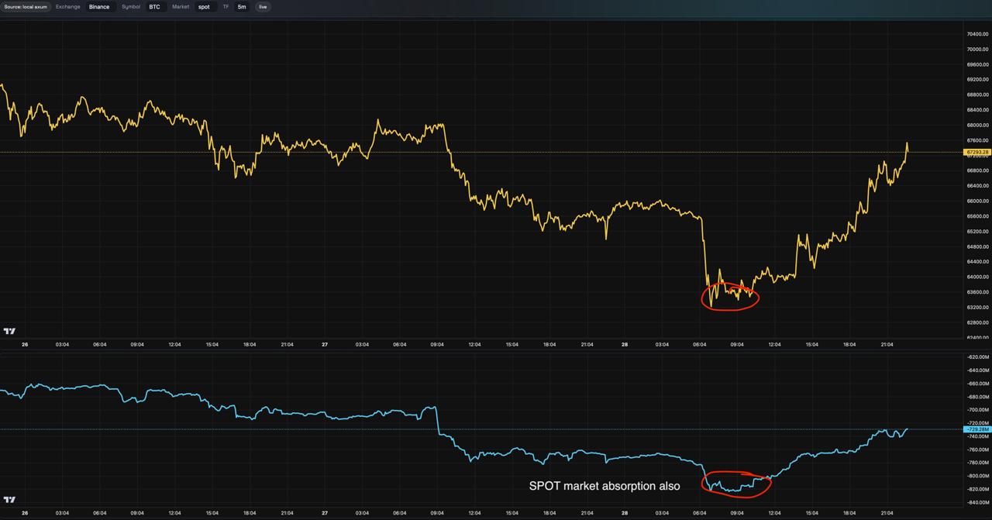The height and width of the screenshot is (520, 992).
Task: Click the yellow 67293.28 current price label
Action: (976, 152)
